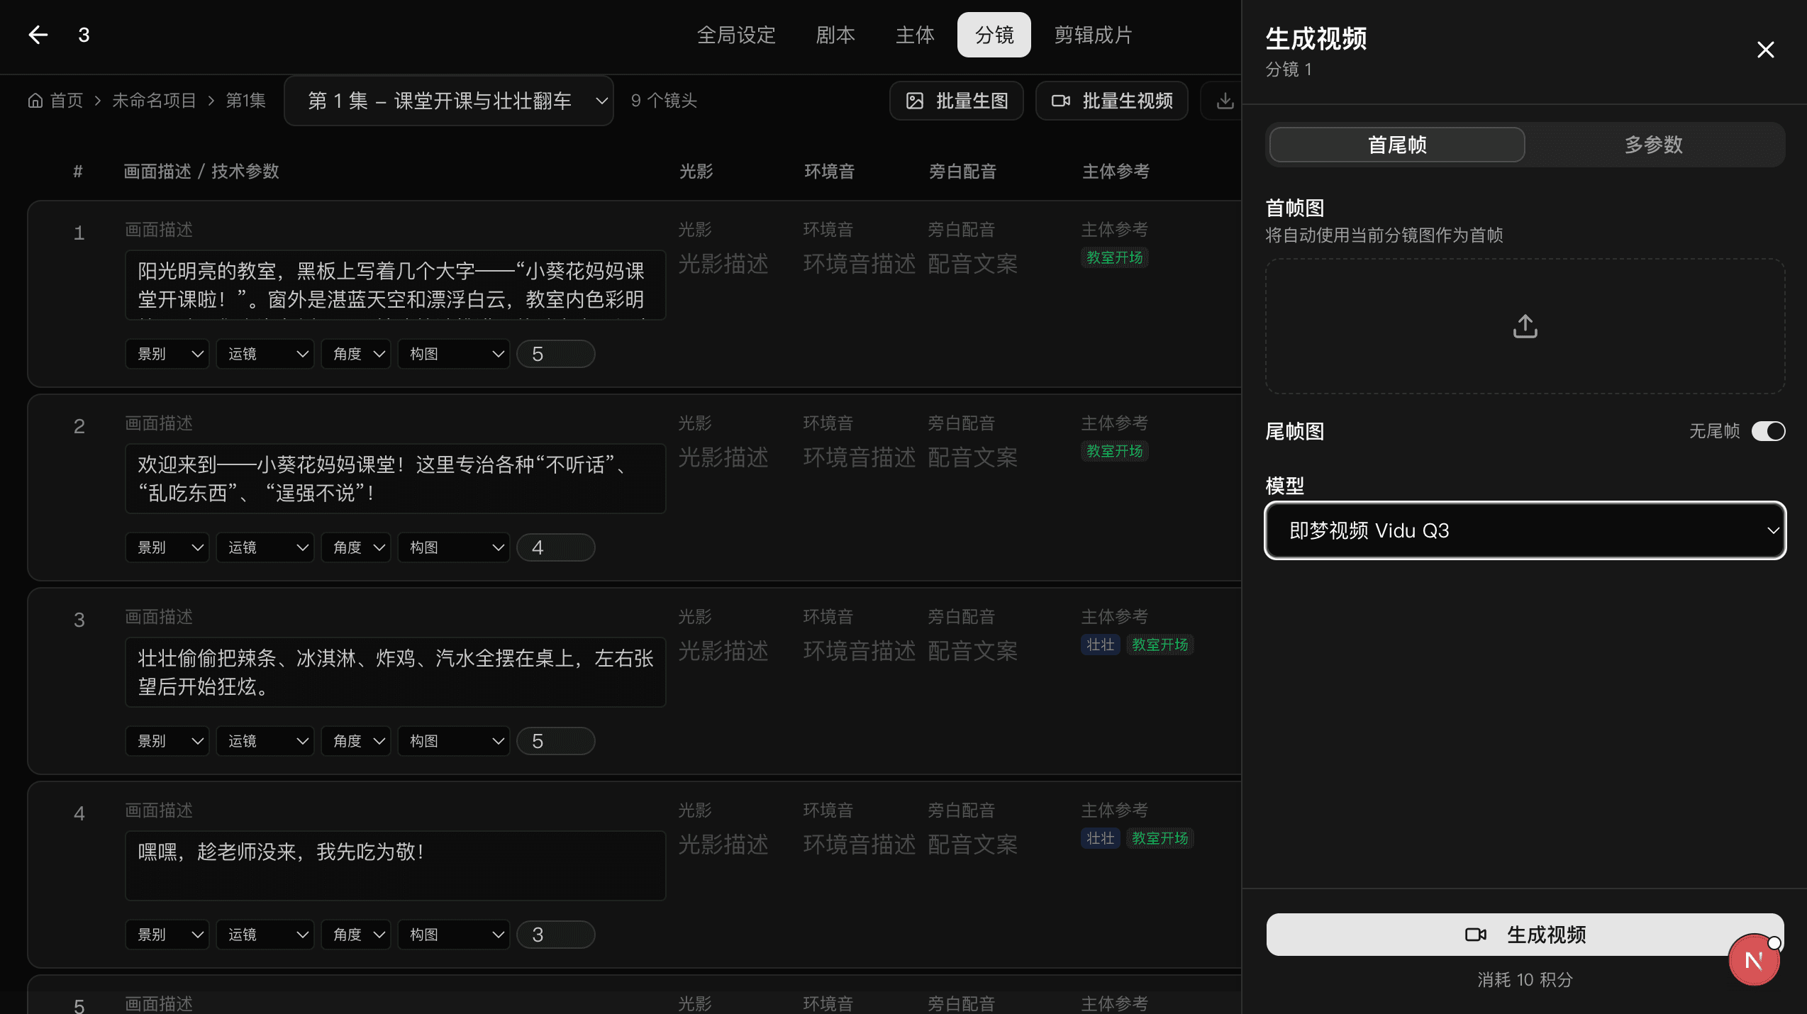Select 多参数 mode tab
The width and height of the screenshot is (1807, 1014).
(x=1654, y=145)
